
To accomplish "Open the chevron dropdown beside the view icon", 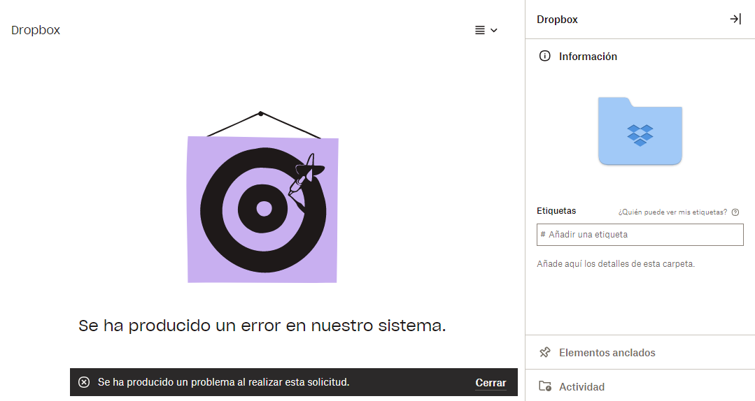I will click(x=494, y=30).
